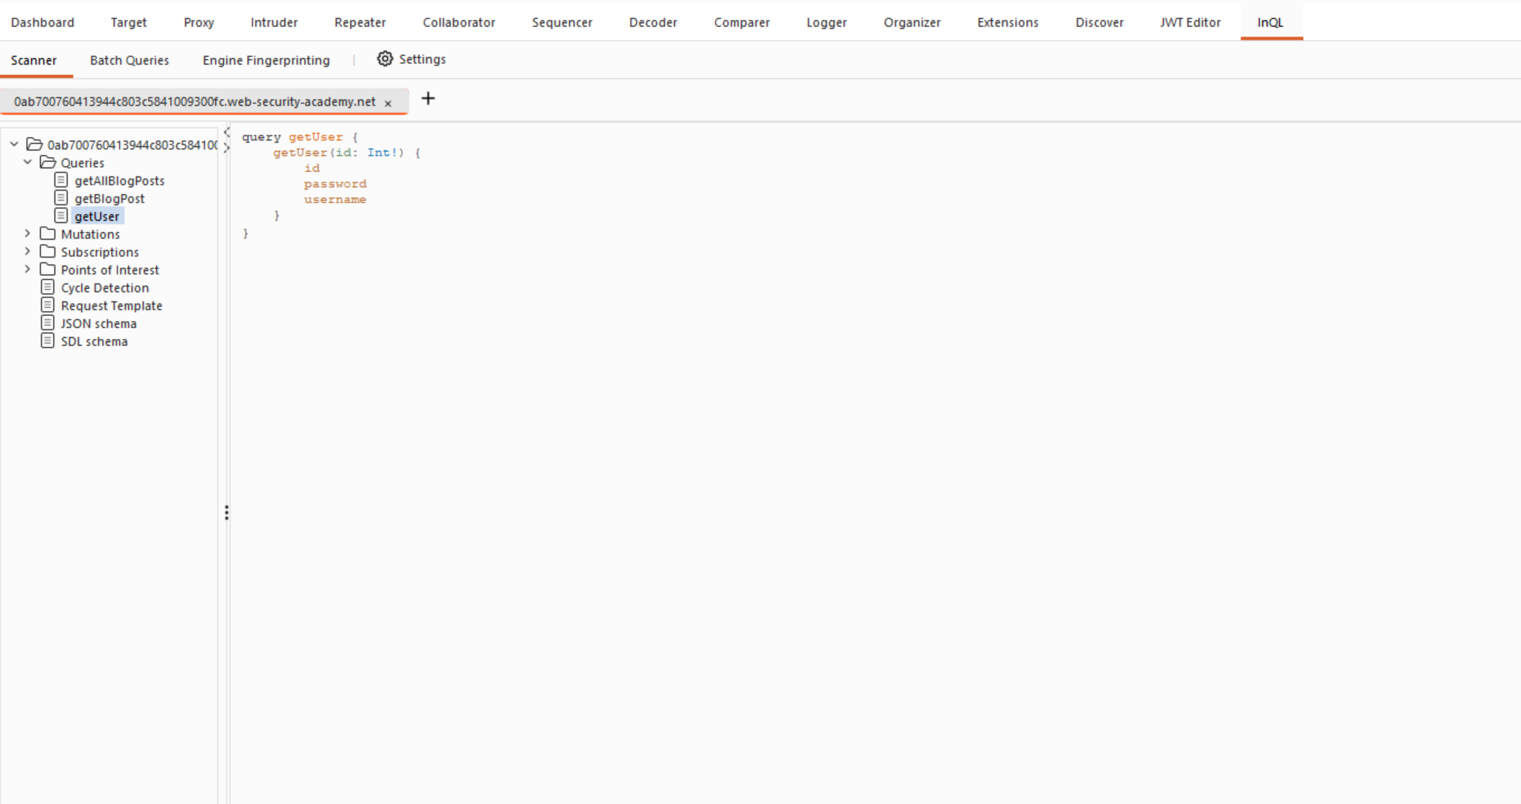The width and height of the screenshot is (1521, 804).
Task: Open InQL Settings
Action: (x=412, y=59)
